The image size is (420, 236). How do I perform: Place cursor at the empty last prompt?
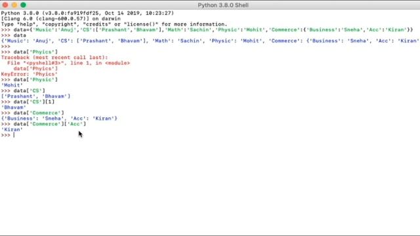pos(14,135)
